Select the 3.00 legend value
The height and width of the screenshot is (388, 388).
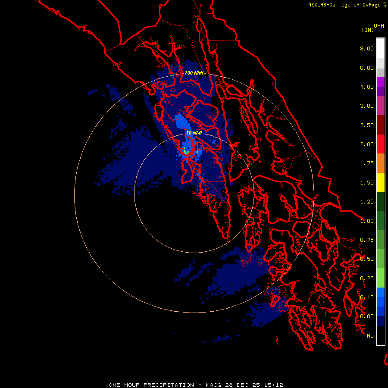367,106
